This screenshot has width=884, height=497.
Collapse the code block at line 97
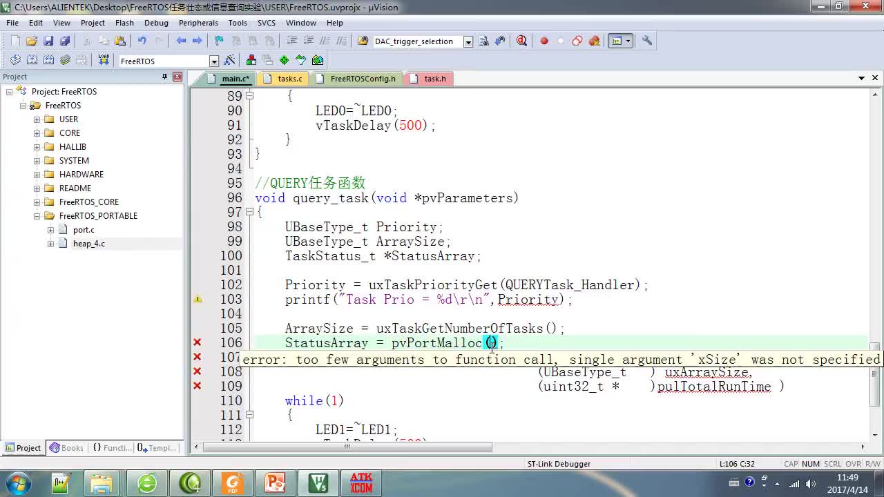tap(250, 212)
